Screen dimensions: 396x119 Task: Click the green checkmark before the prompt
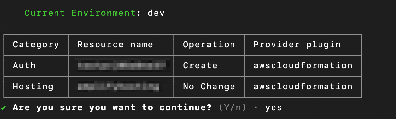click(4, 108)
